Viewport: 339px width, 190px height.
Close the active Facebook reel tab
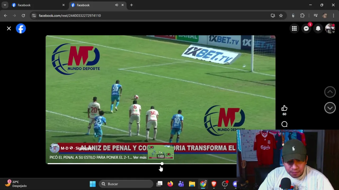[123, 5]
